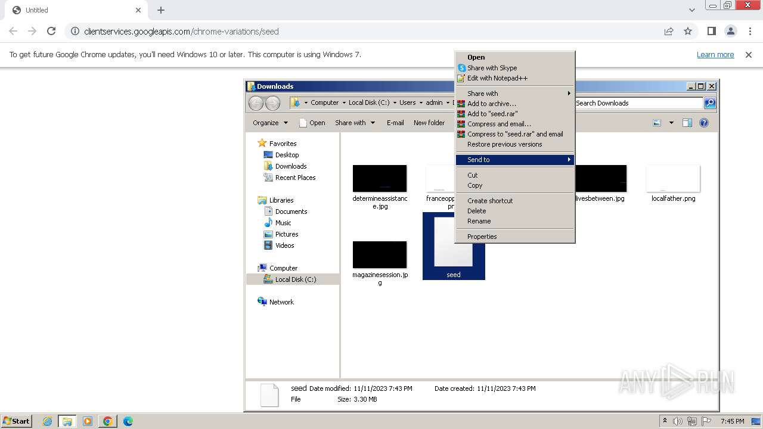Click the volume icon in system tray

click(678, 421)
